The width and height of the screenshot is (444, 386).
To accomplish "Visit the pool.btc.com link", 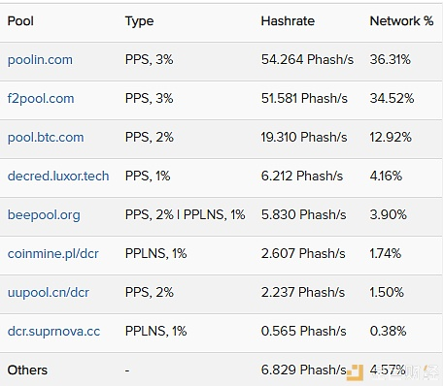I will [46, 138].
